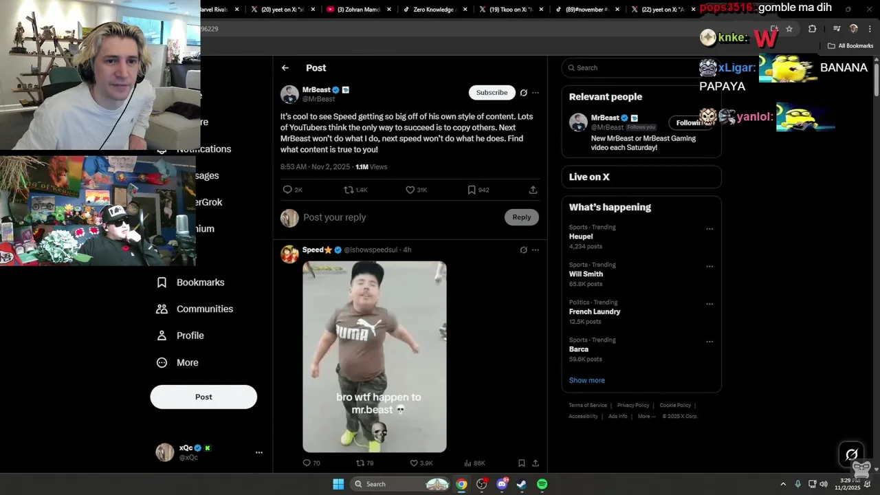This screenshot has width=880, height=495.
Task: Repost MrBeast's post with 1.4K reposts
Action: pos(355,190)
